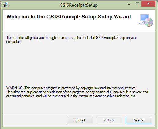Click the word Wizard in the heading

tap(122, 17)
